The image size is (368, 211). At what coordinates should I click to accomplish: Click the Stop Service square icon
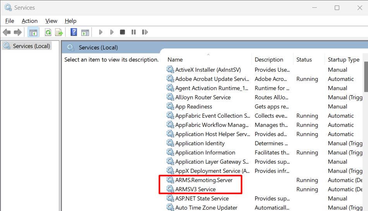pos(122,32)
